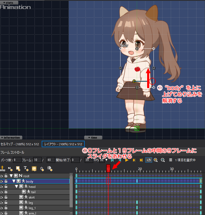Viewport: 205px width, 215px height.
Task: Hide the body part with the eye icon
Action: pos(2,181)
